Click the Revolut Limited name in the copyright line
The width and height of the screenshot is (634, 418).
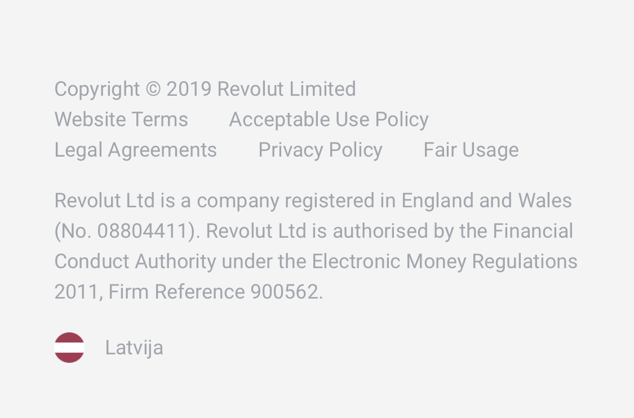(x=286, y=89)
